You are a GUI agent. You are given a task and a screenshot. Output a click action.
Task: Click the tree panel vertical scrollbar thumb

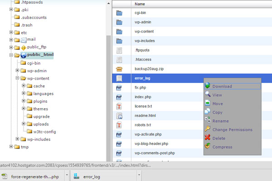coord(109,98)
